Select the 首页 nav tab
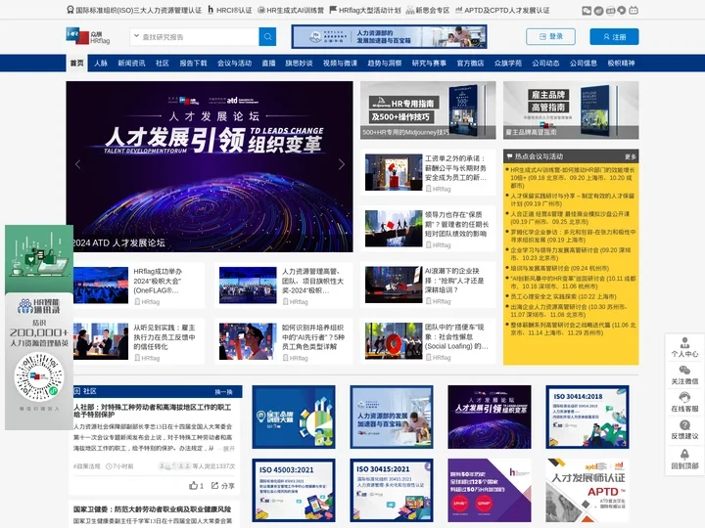The image size is (705, 528). point(77,63)
